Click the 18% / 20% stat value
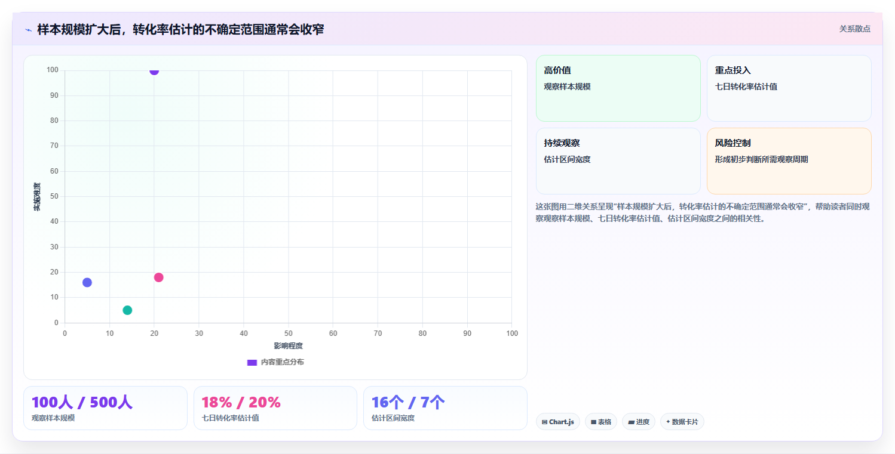895x454 pixels. coord(241,403)
